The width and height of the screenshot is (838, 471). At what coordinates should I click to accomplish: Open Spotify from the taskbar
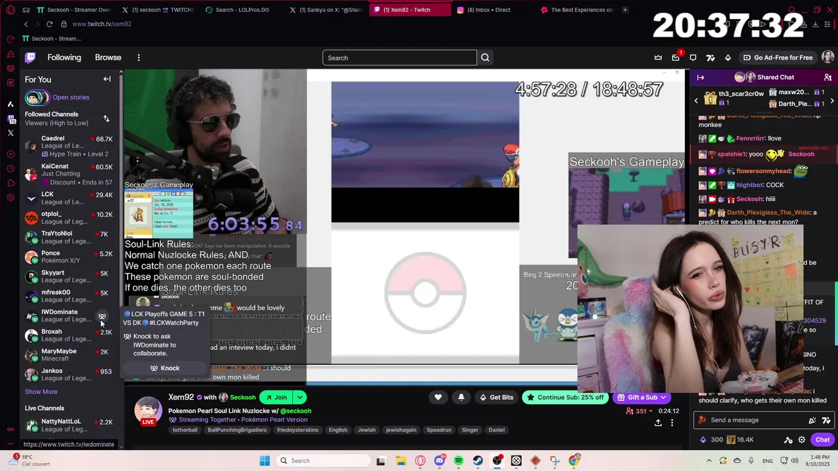coord(458,461)
